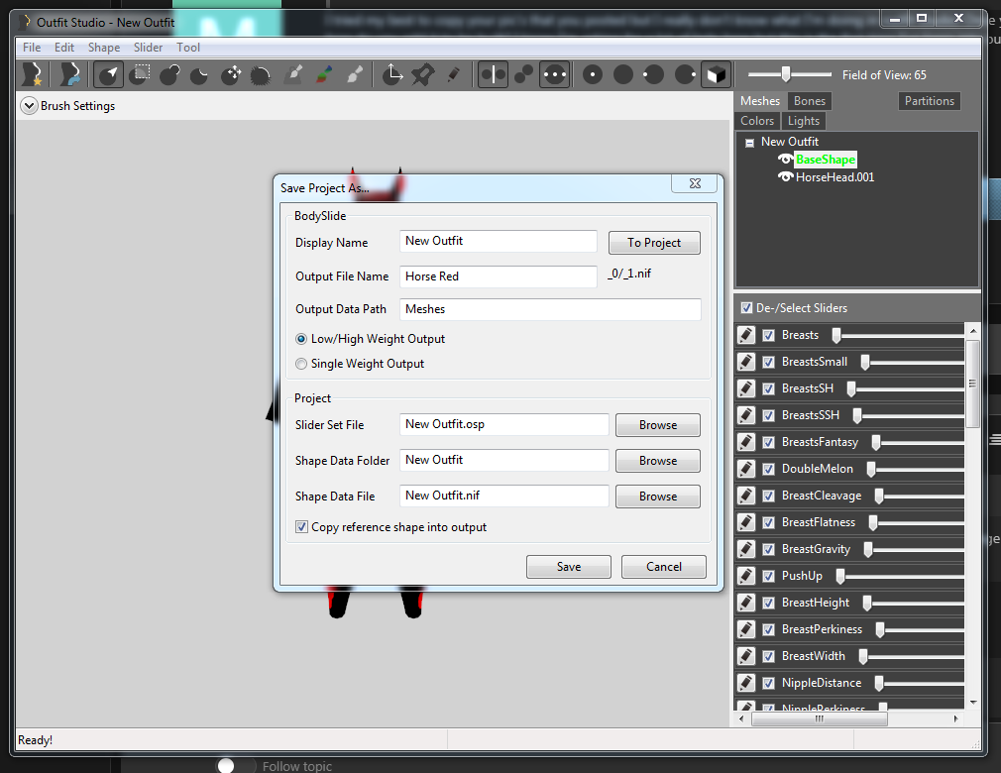Uncheck Copy reference shape into output
This screenshot has height=773, width=1001.
pyautogui.click(x=301, y=527)
